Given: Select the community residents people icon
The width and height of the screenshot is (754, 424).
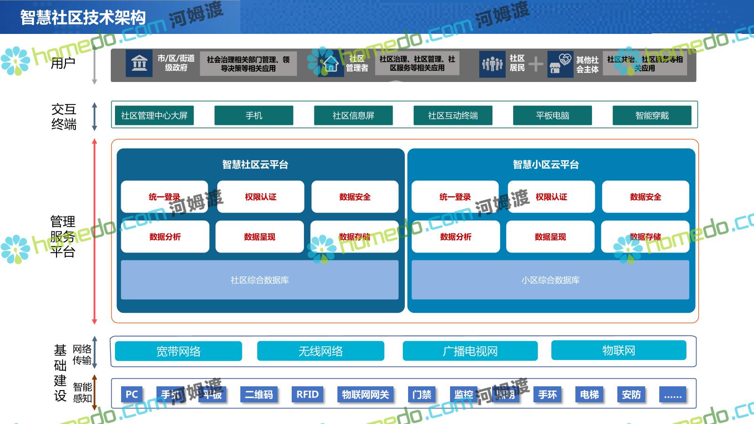Looking at the screenshot, I should tap(492, 64).
